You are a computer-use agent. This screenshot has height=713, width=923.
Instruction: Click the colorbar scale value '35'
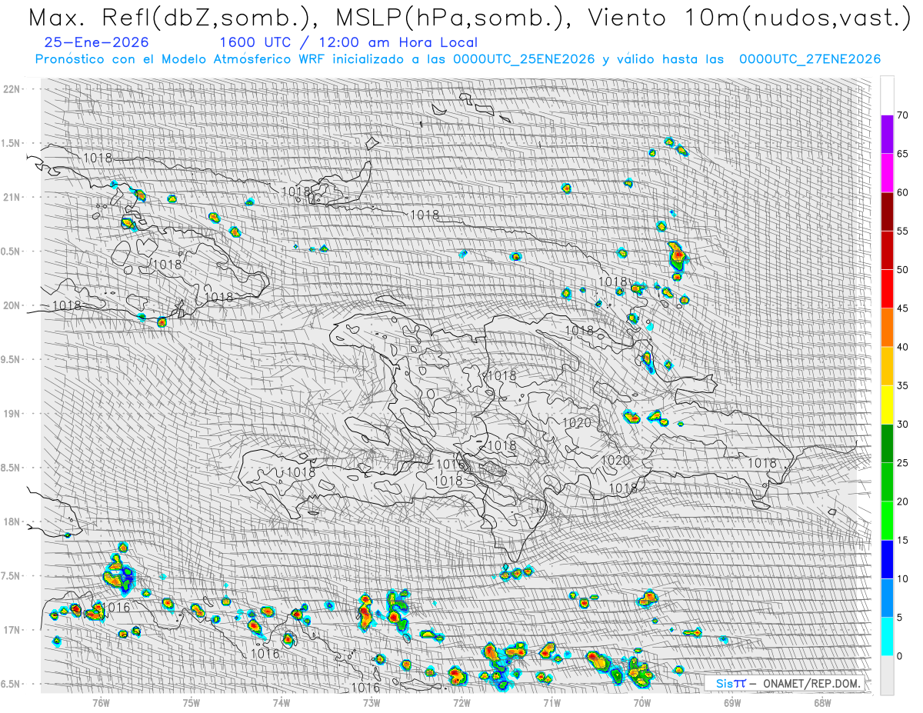tap(903, 386)
